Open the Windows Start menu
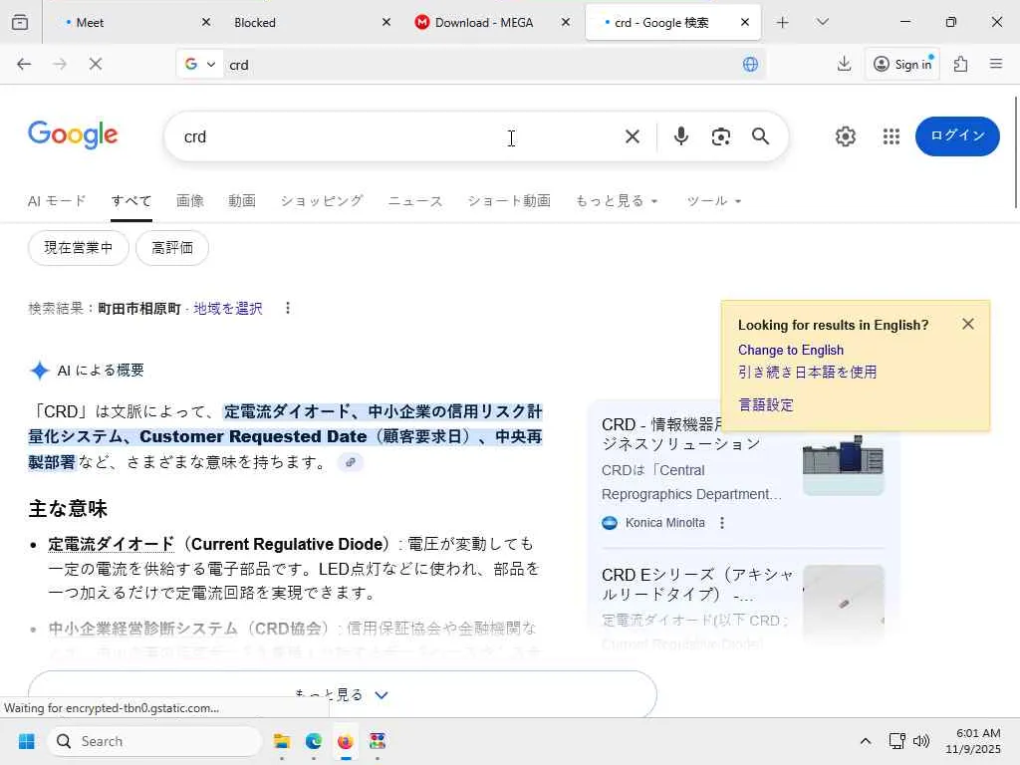Screen dimensions: 1020x765 tap(27, 741)
